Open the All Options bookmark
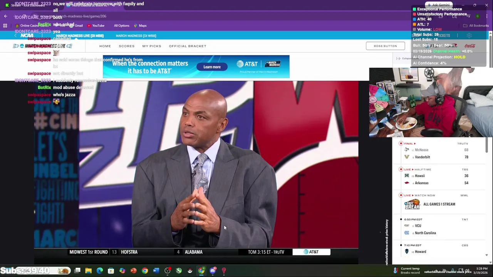The height and width of the screenshot is (277, 493). pyautogui.click(x=121, y=25)
